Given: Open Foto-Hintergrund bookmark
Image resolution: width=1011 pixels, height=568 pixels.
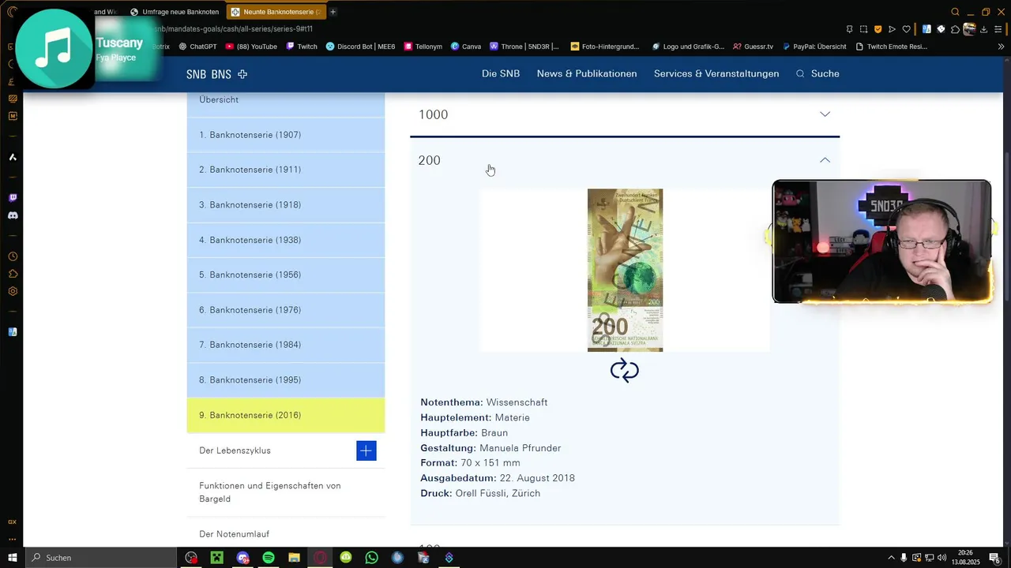Looking at the screenshot, I should 605,47.
